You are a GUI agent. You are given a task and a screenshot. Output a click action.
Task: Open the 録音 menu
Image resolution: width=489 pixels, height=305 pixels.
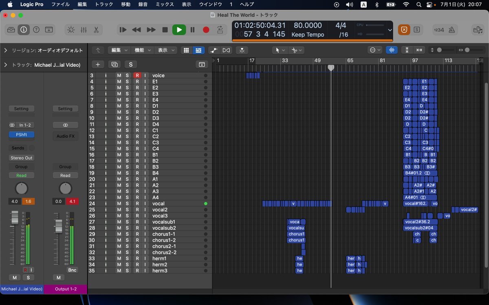tap(143, 4)
